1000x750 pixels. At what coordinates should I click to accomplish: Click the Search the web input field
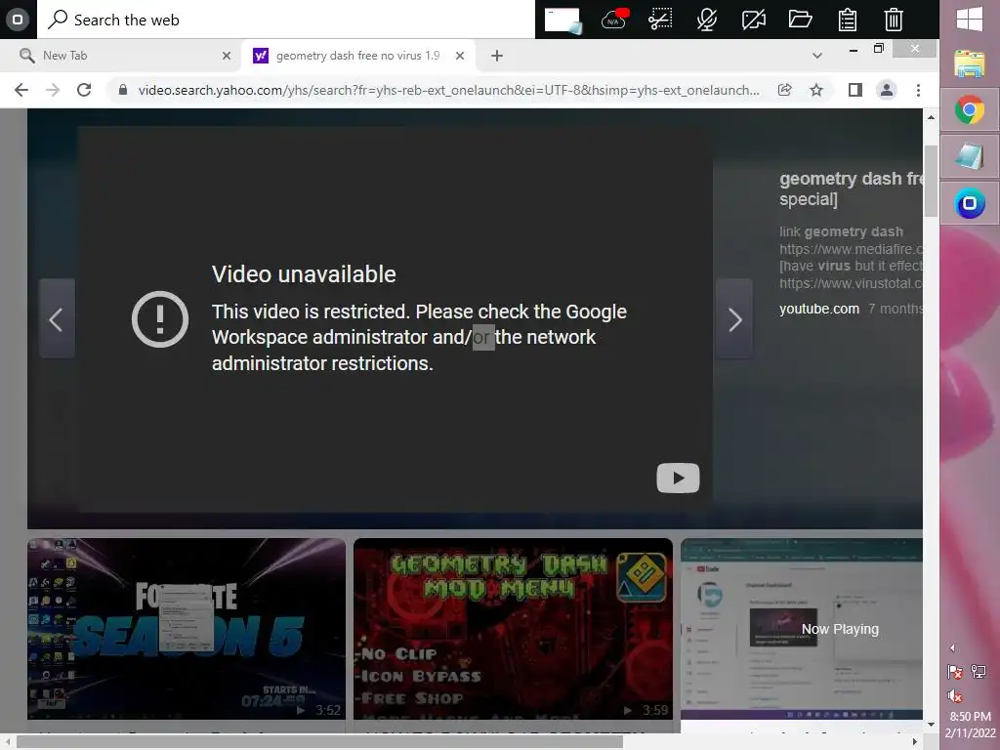click(x=286, y=20)
